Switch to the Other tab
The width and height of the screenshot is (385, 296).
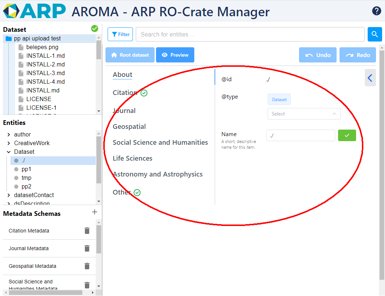[x=122, y=192]
